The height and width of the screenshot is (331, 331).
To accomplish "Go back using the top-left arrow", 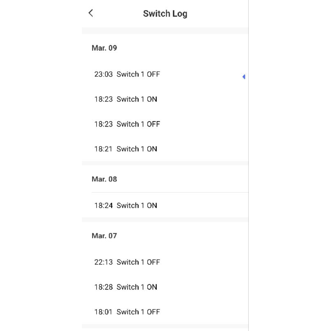I will [91, 13].
